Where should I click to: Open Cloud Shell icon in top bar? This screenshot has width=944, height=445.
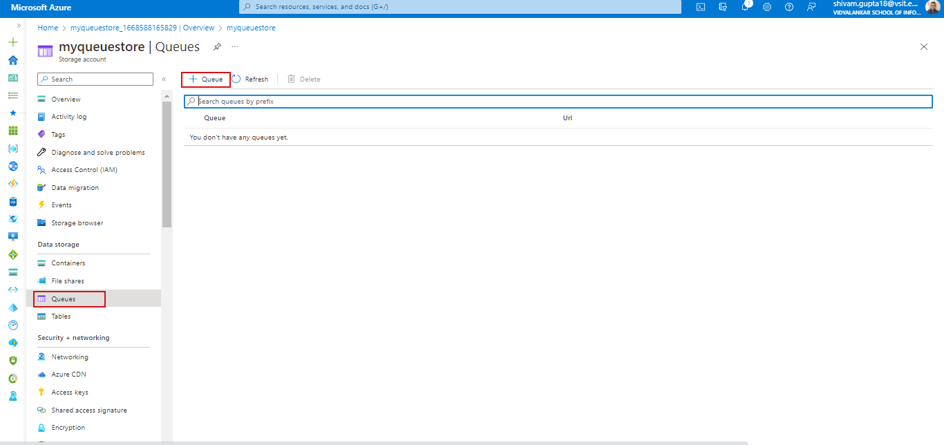pos(701,7)
